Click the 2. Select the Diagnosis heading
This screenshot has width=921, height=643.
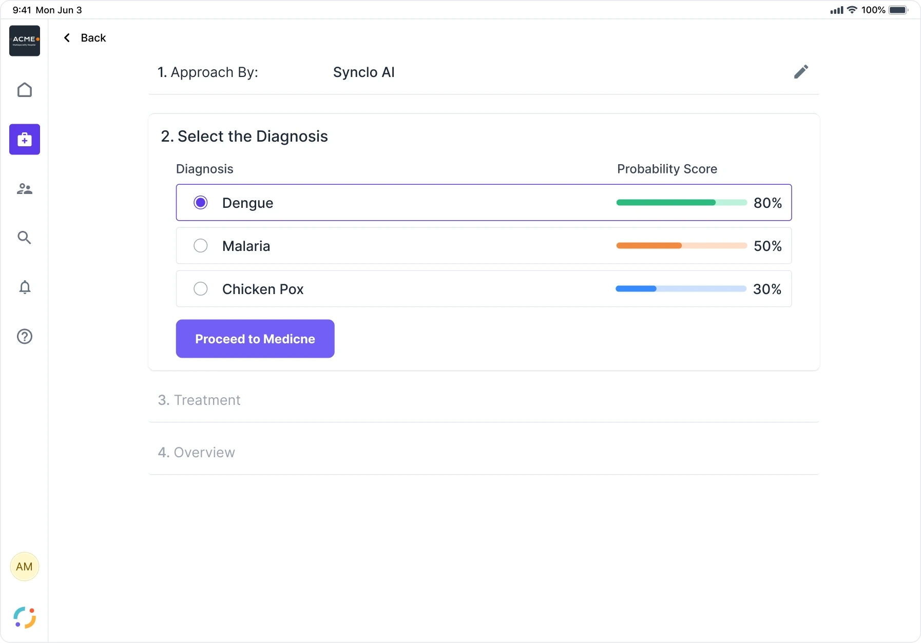click(244, 137)
